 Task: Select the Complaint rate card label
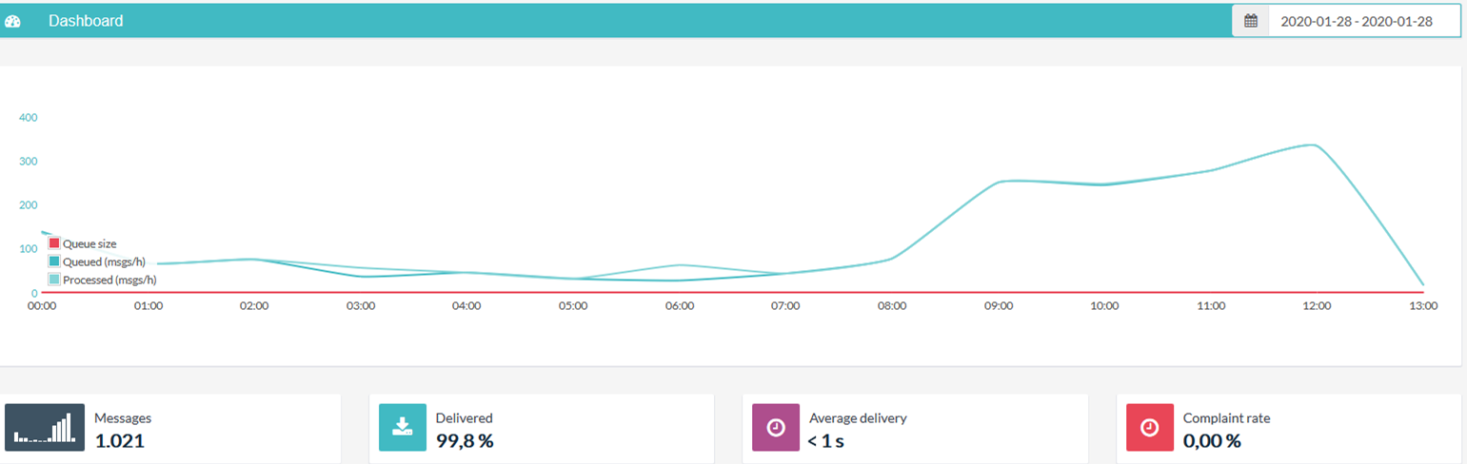(1226, 417)
